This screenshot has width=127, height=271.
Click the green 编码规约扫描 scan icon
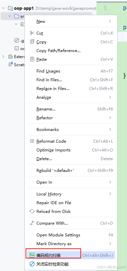tap(32, 255)
